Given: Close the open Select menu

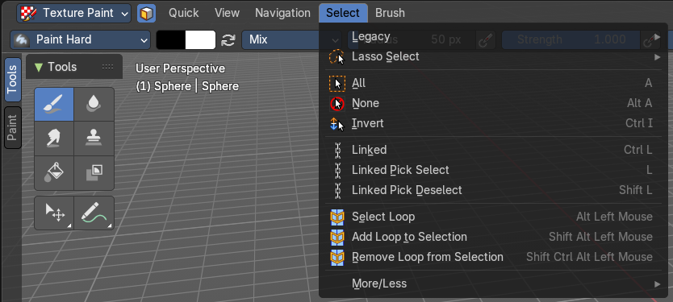Looking at the screenshot, I should point(343,13).
